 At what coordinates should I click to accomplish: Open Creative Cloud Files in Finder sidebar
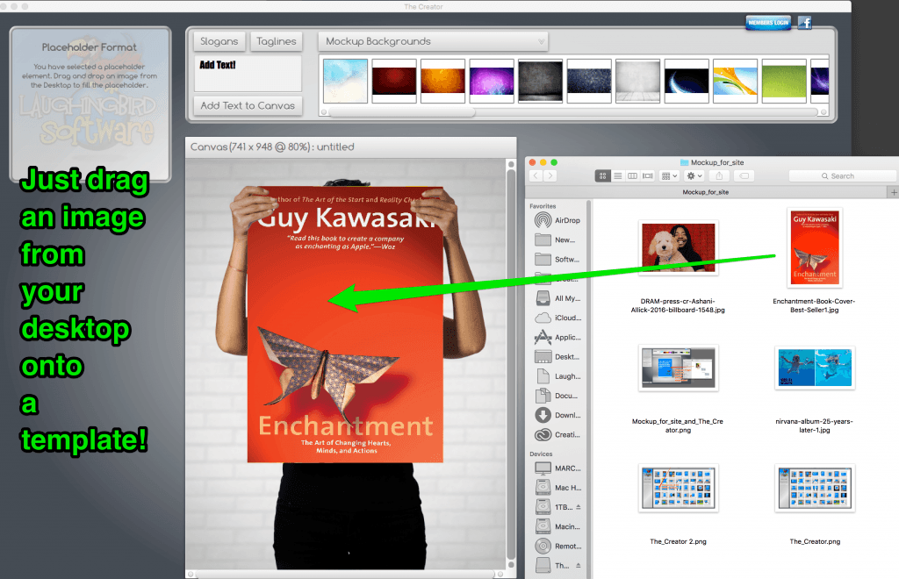pos(557,434)
